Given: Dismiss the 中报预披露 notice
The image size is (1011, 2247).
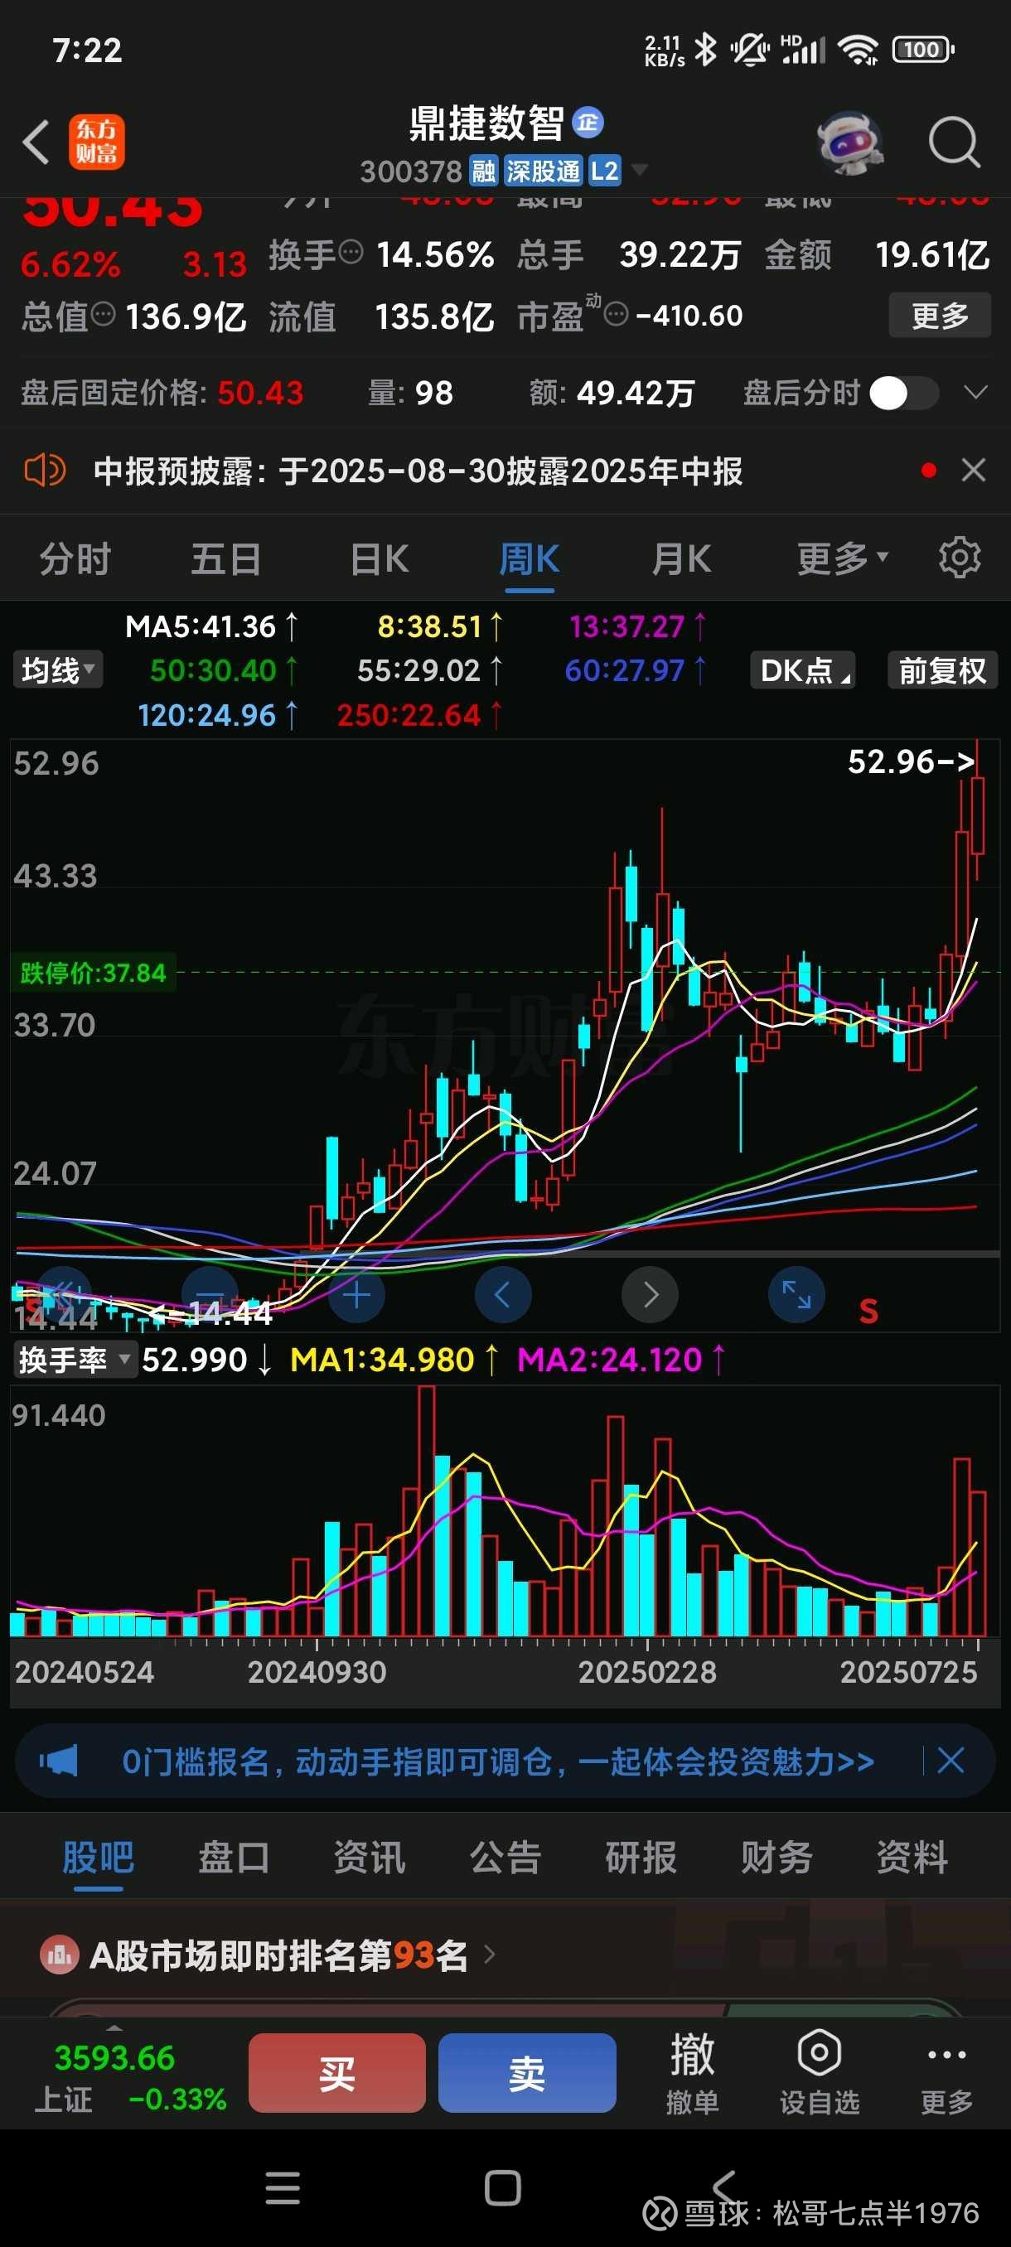Looking at the screenshot, I should coord(974,471).
